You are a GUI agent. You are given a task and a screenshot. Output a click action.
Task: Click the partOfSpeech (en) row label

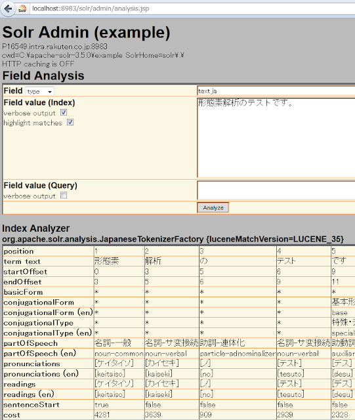tap(39, 353)
